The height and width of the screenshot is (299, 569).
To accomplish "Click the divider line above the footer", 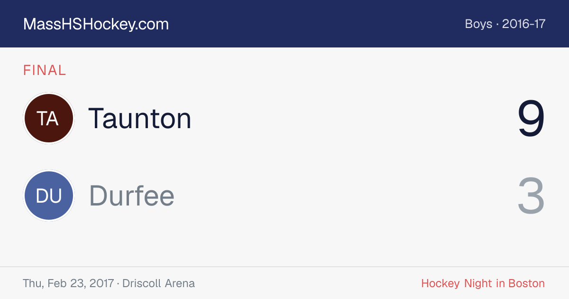I will tap(284, 267).
